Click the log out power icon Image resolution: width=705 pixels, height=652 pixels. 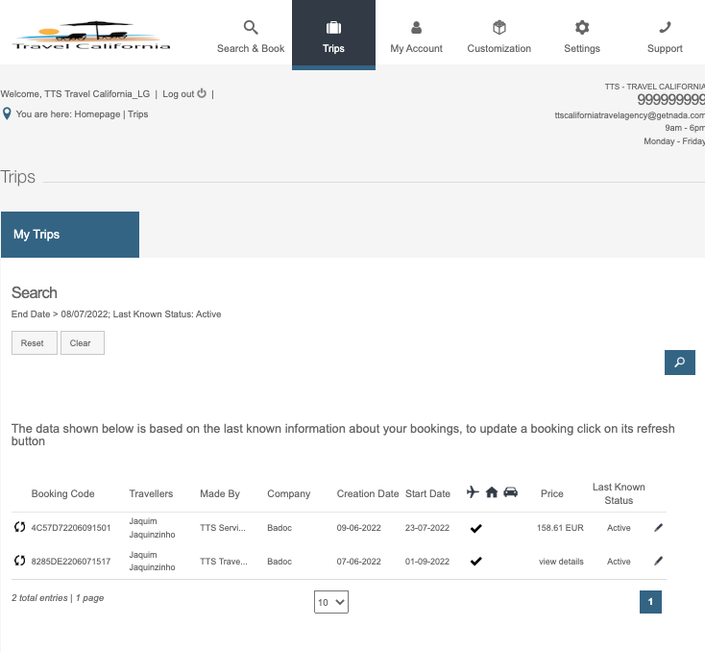(x=202, y=93)
